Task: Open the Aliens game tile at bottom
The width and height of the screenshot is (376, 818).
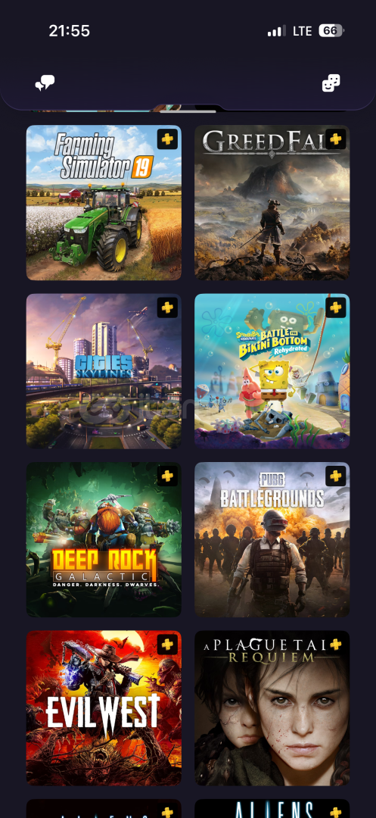Action: [272, 809]
